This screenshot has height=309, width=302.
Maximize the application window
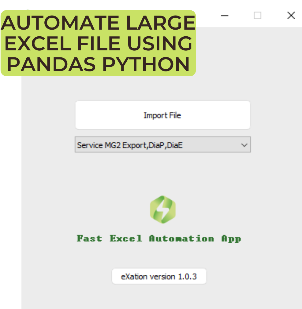[x=257, y=16]
